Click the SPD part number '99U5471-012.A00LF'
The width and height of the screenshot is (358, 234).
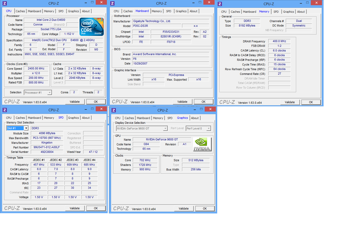pyautogui.click(x=47, y=147)
